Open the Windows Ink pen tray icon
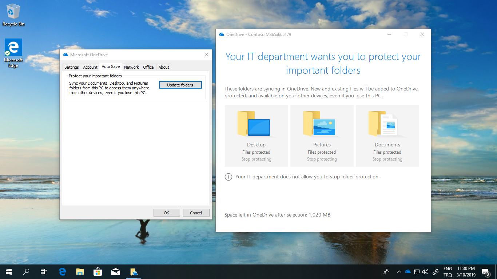The width and height of the screenshot is (497, 279). (436, 272)
